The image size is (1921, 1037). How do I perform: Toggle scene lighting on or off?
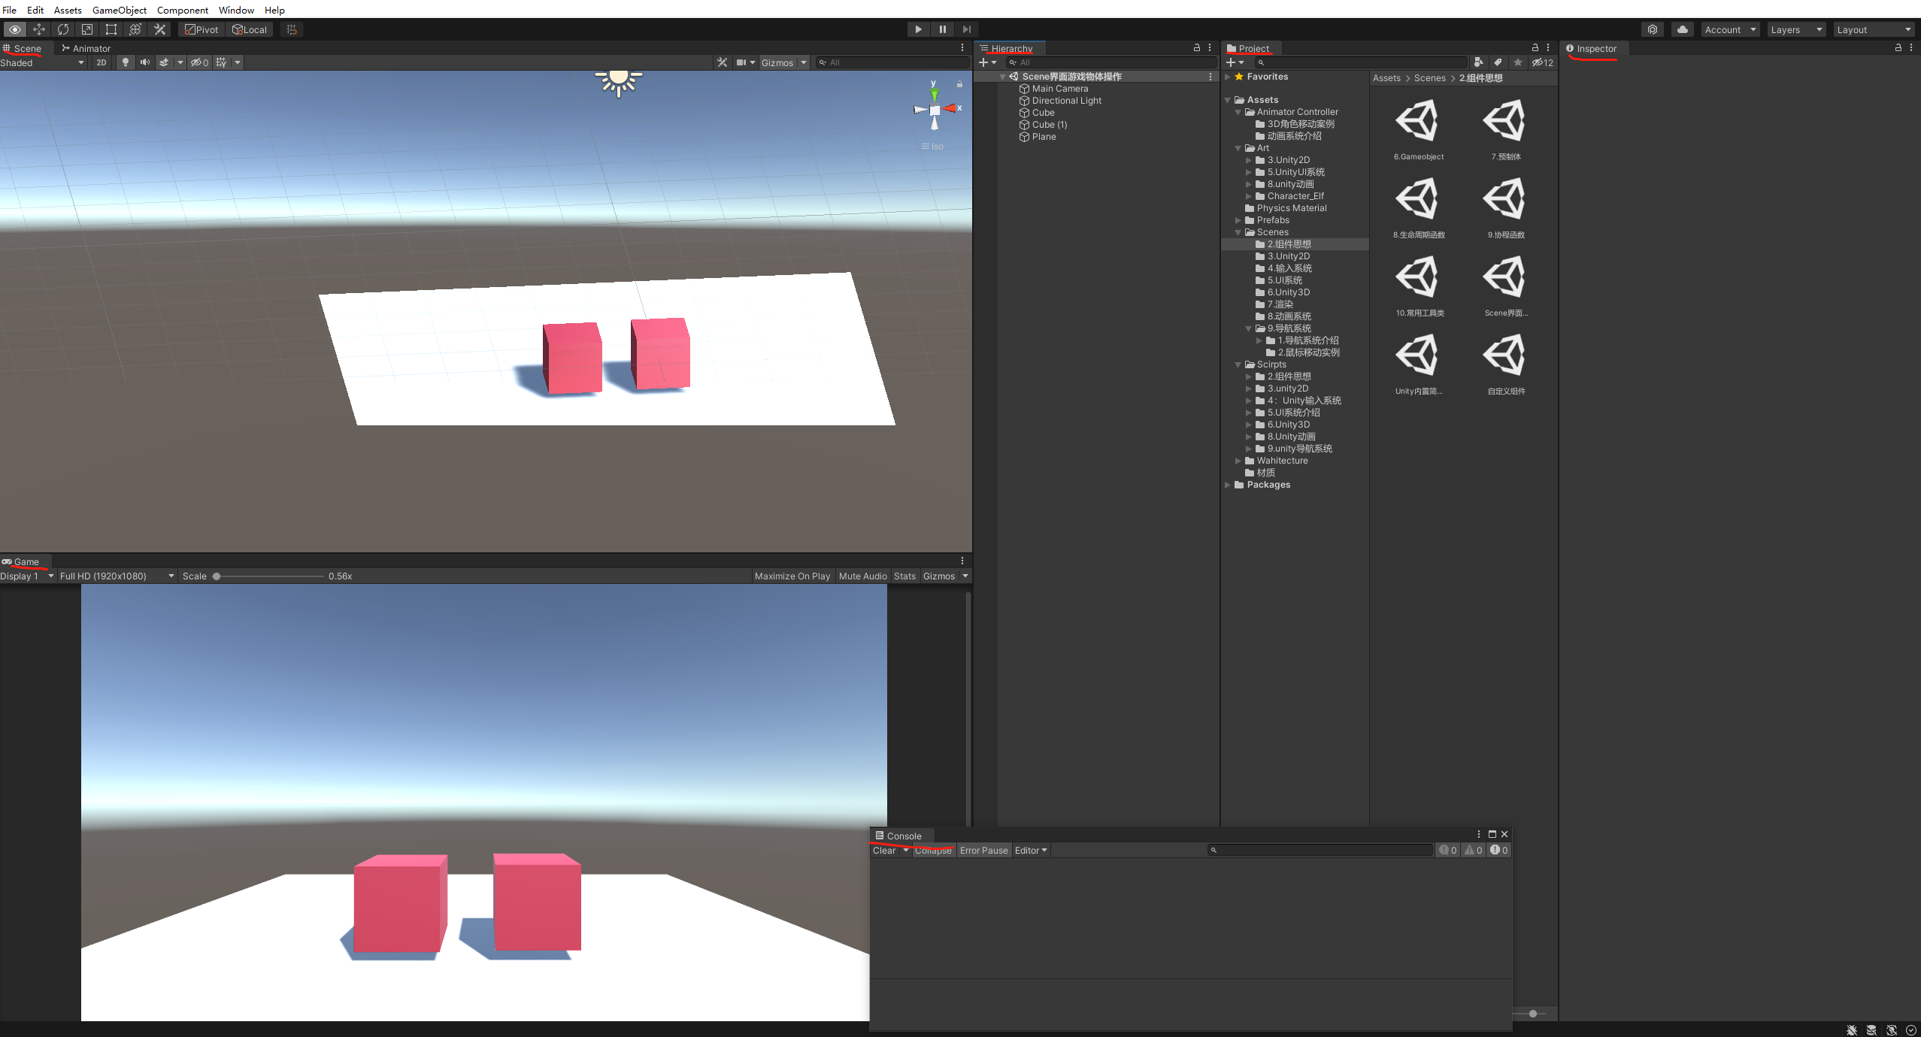click(x=125, y=62)
